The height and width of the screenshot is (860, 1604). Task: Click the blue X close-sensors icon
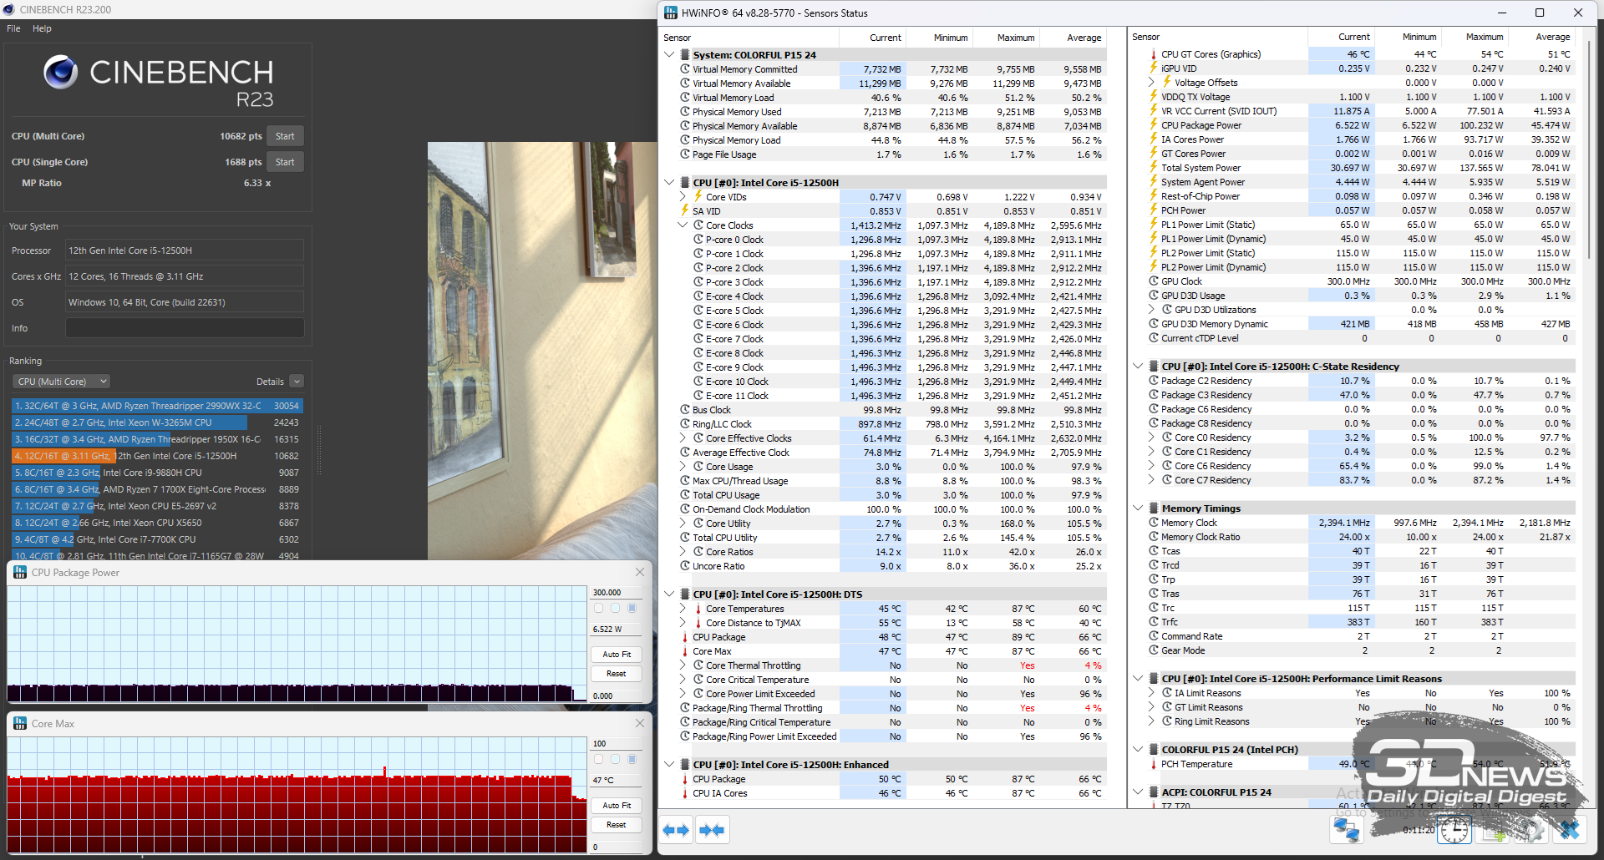click(1570, 830)
